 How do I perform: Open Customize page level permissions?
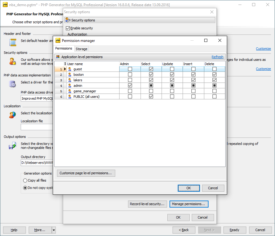click(86, 173)
